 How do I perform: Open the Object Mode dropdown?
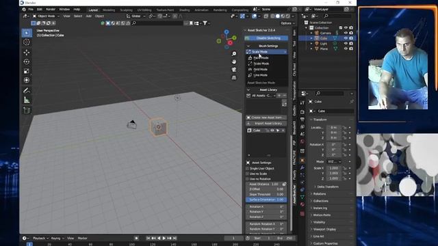tap(47, 16)
